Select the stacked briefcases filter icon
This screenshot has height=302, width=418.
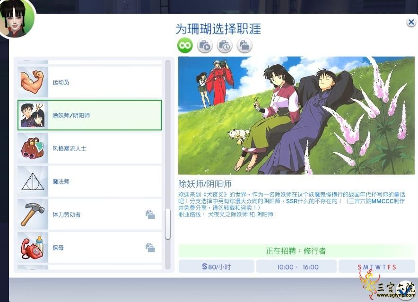tap(244, 45)
